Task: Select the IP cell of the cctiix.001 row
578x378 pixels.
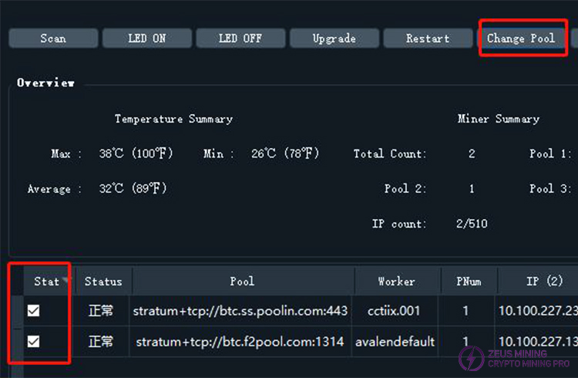Action: pyautogui.click(x=537, y=311)
